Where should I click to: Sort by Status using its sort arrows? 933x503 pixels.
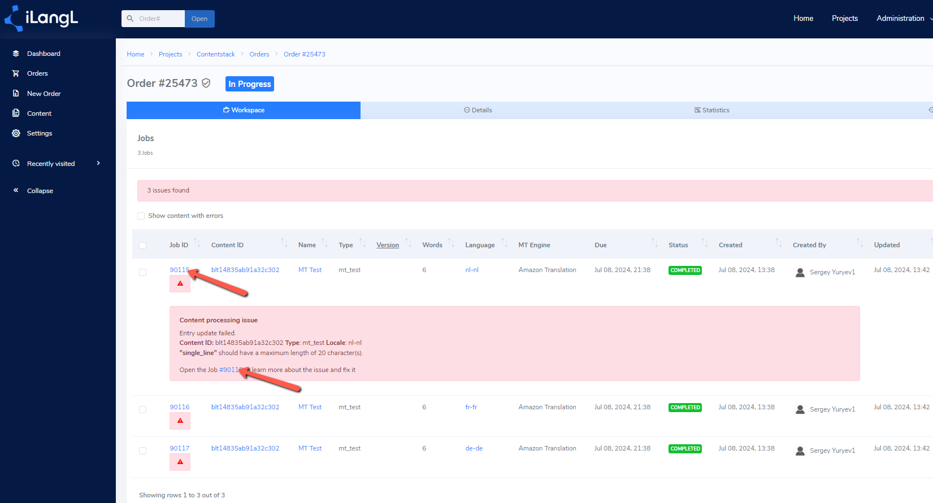[x=705, y=243]
